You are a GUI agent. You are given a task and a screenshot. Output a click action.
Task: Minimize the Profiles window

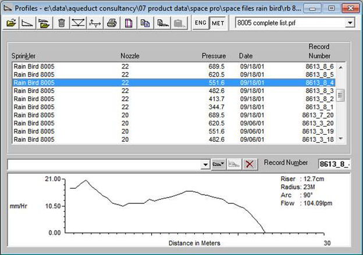312,9
